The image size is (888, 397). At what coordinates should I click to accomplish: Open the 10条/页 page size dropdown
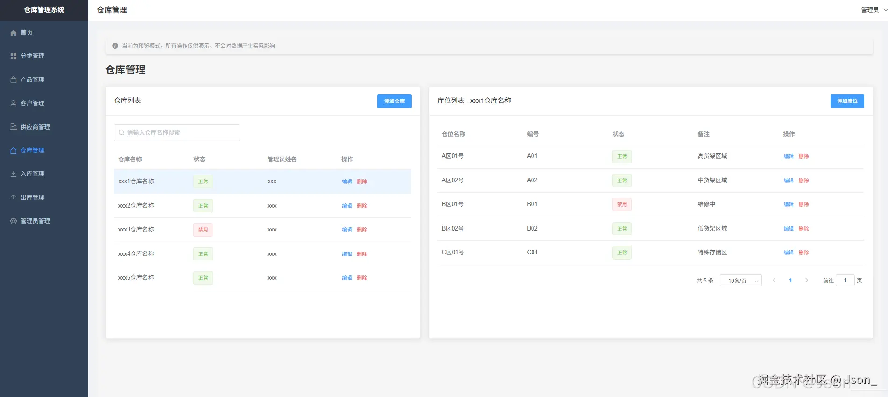(x=741, y=281)
